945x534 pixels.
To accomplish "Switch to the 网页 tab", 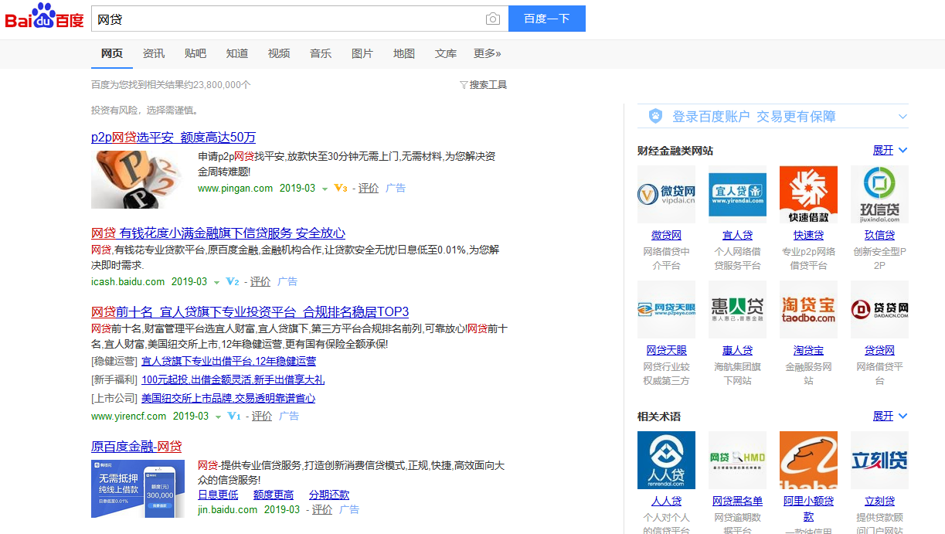I will point(112,53).
